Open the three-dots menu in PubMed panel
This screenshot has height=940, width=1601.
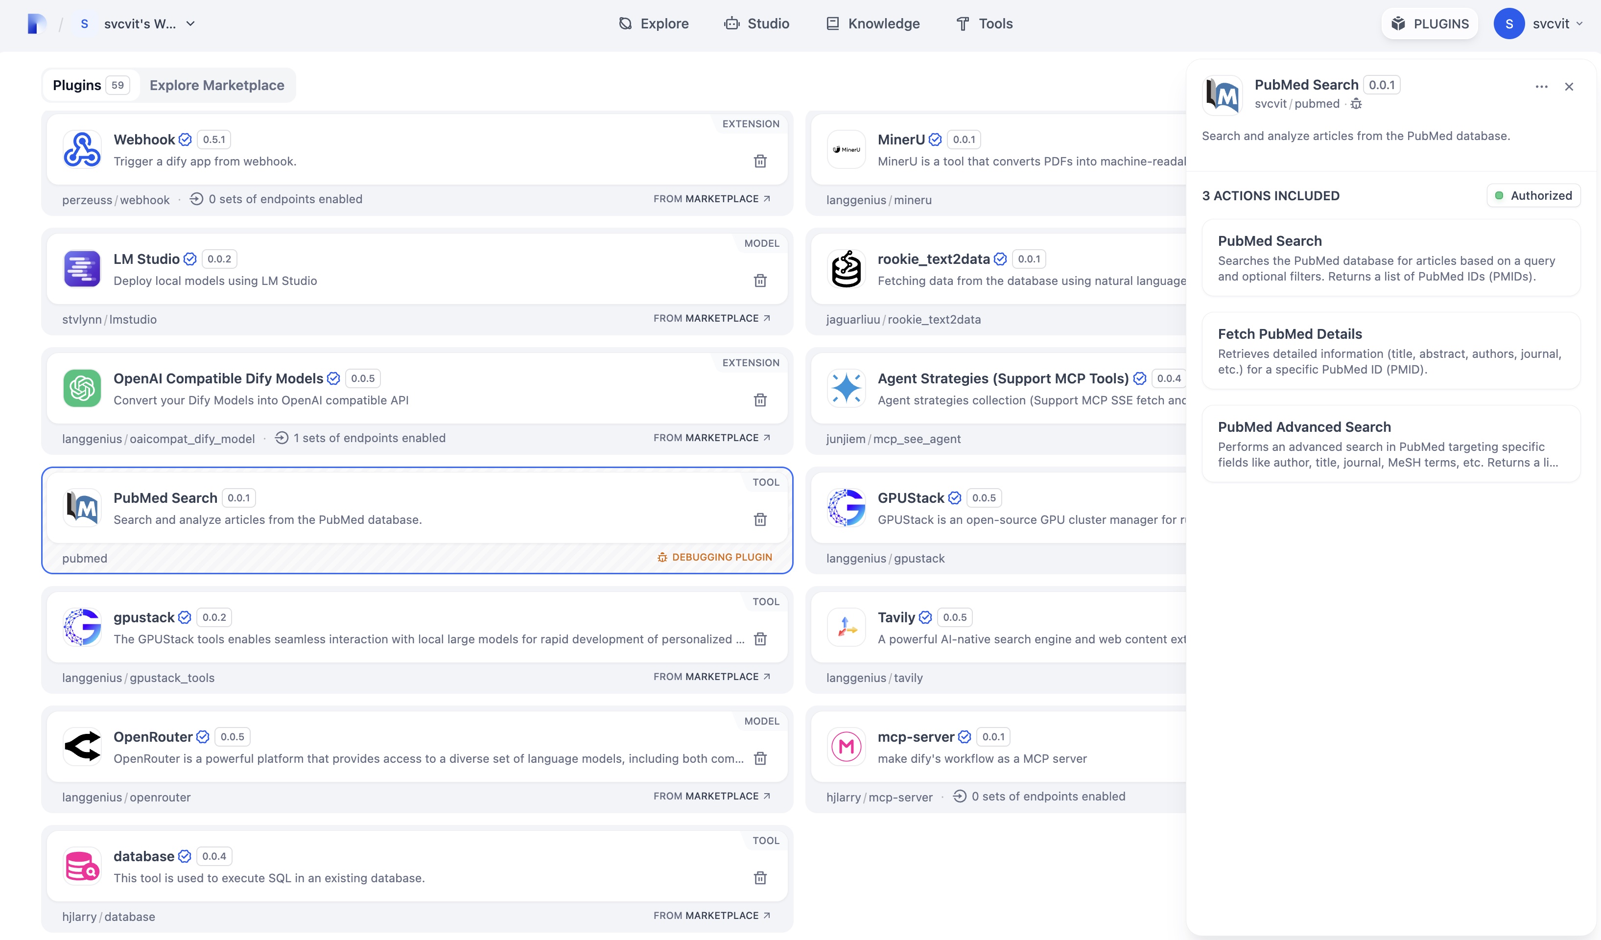pyautogui.click(x=1541, y=87)
